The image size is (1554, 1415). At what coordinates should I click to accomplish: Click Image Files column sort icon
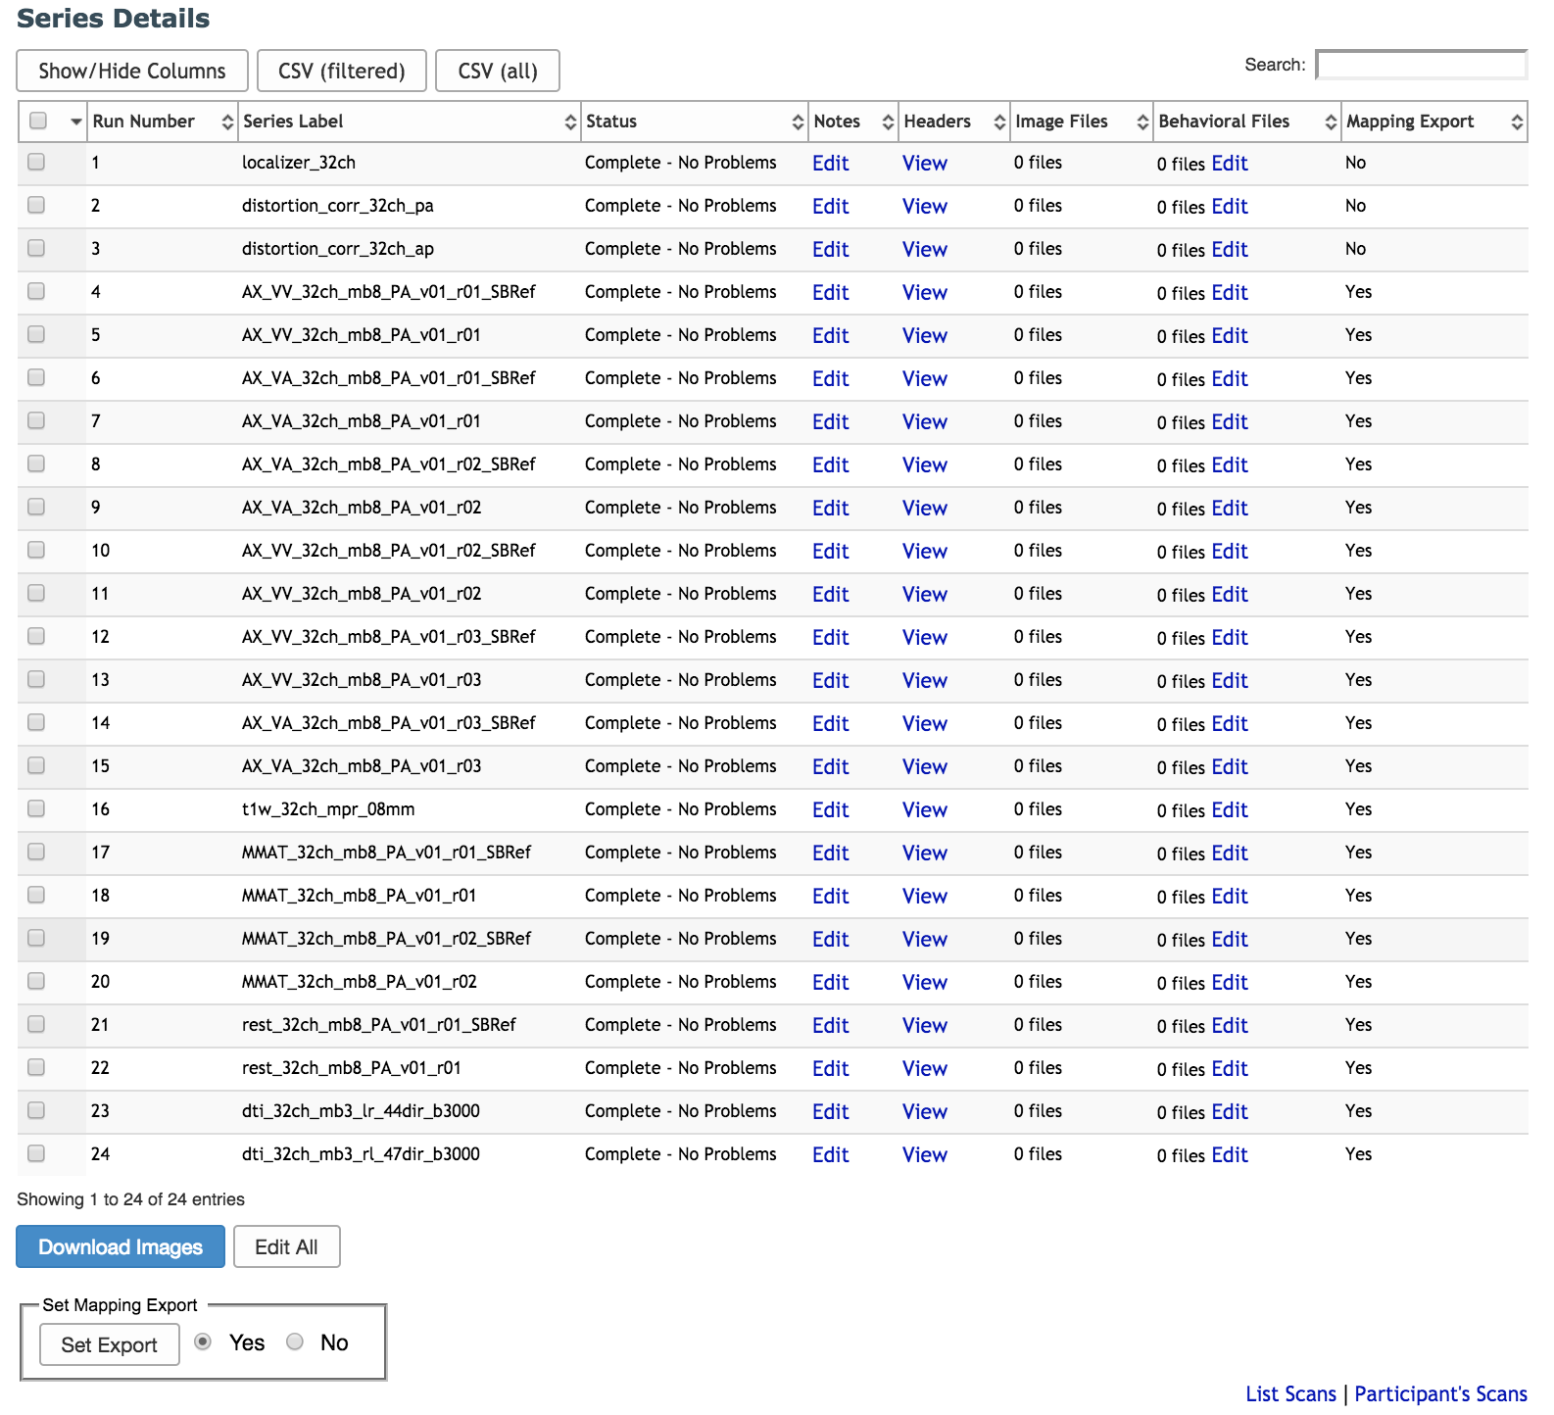(x=1142, y=122)
